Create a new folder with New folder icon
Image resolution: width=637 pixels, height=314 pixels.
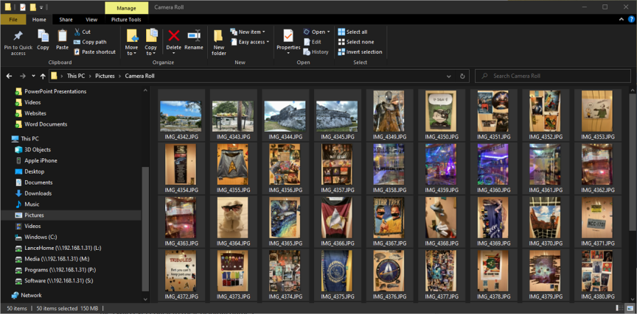219,37
